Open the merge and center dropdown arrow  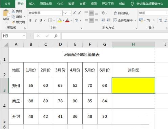point(135,20)
